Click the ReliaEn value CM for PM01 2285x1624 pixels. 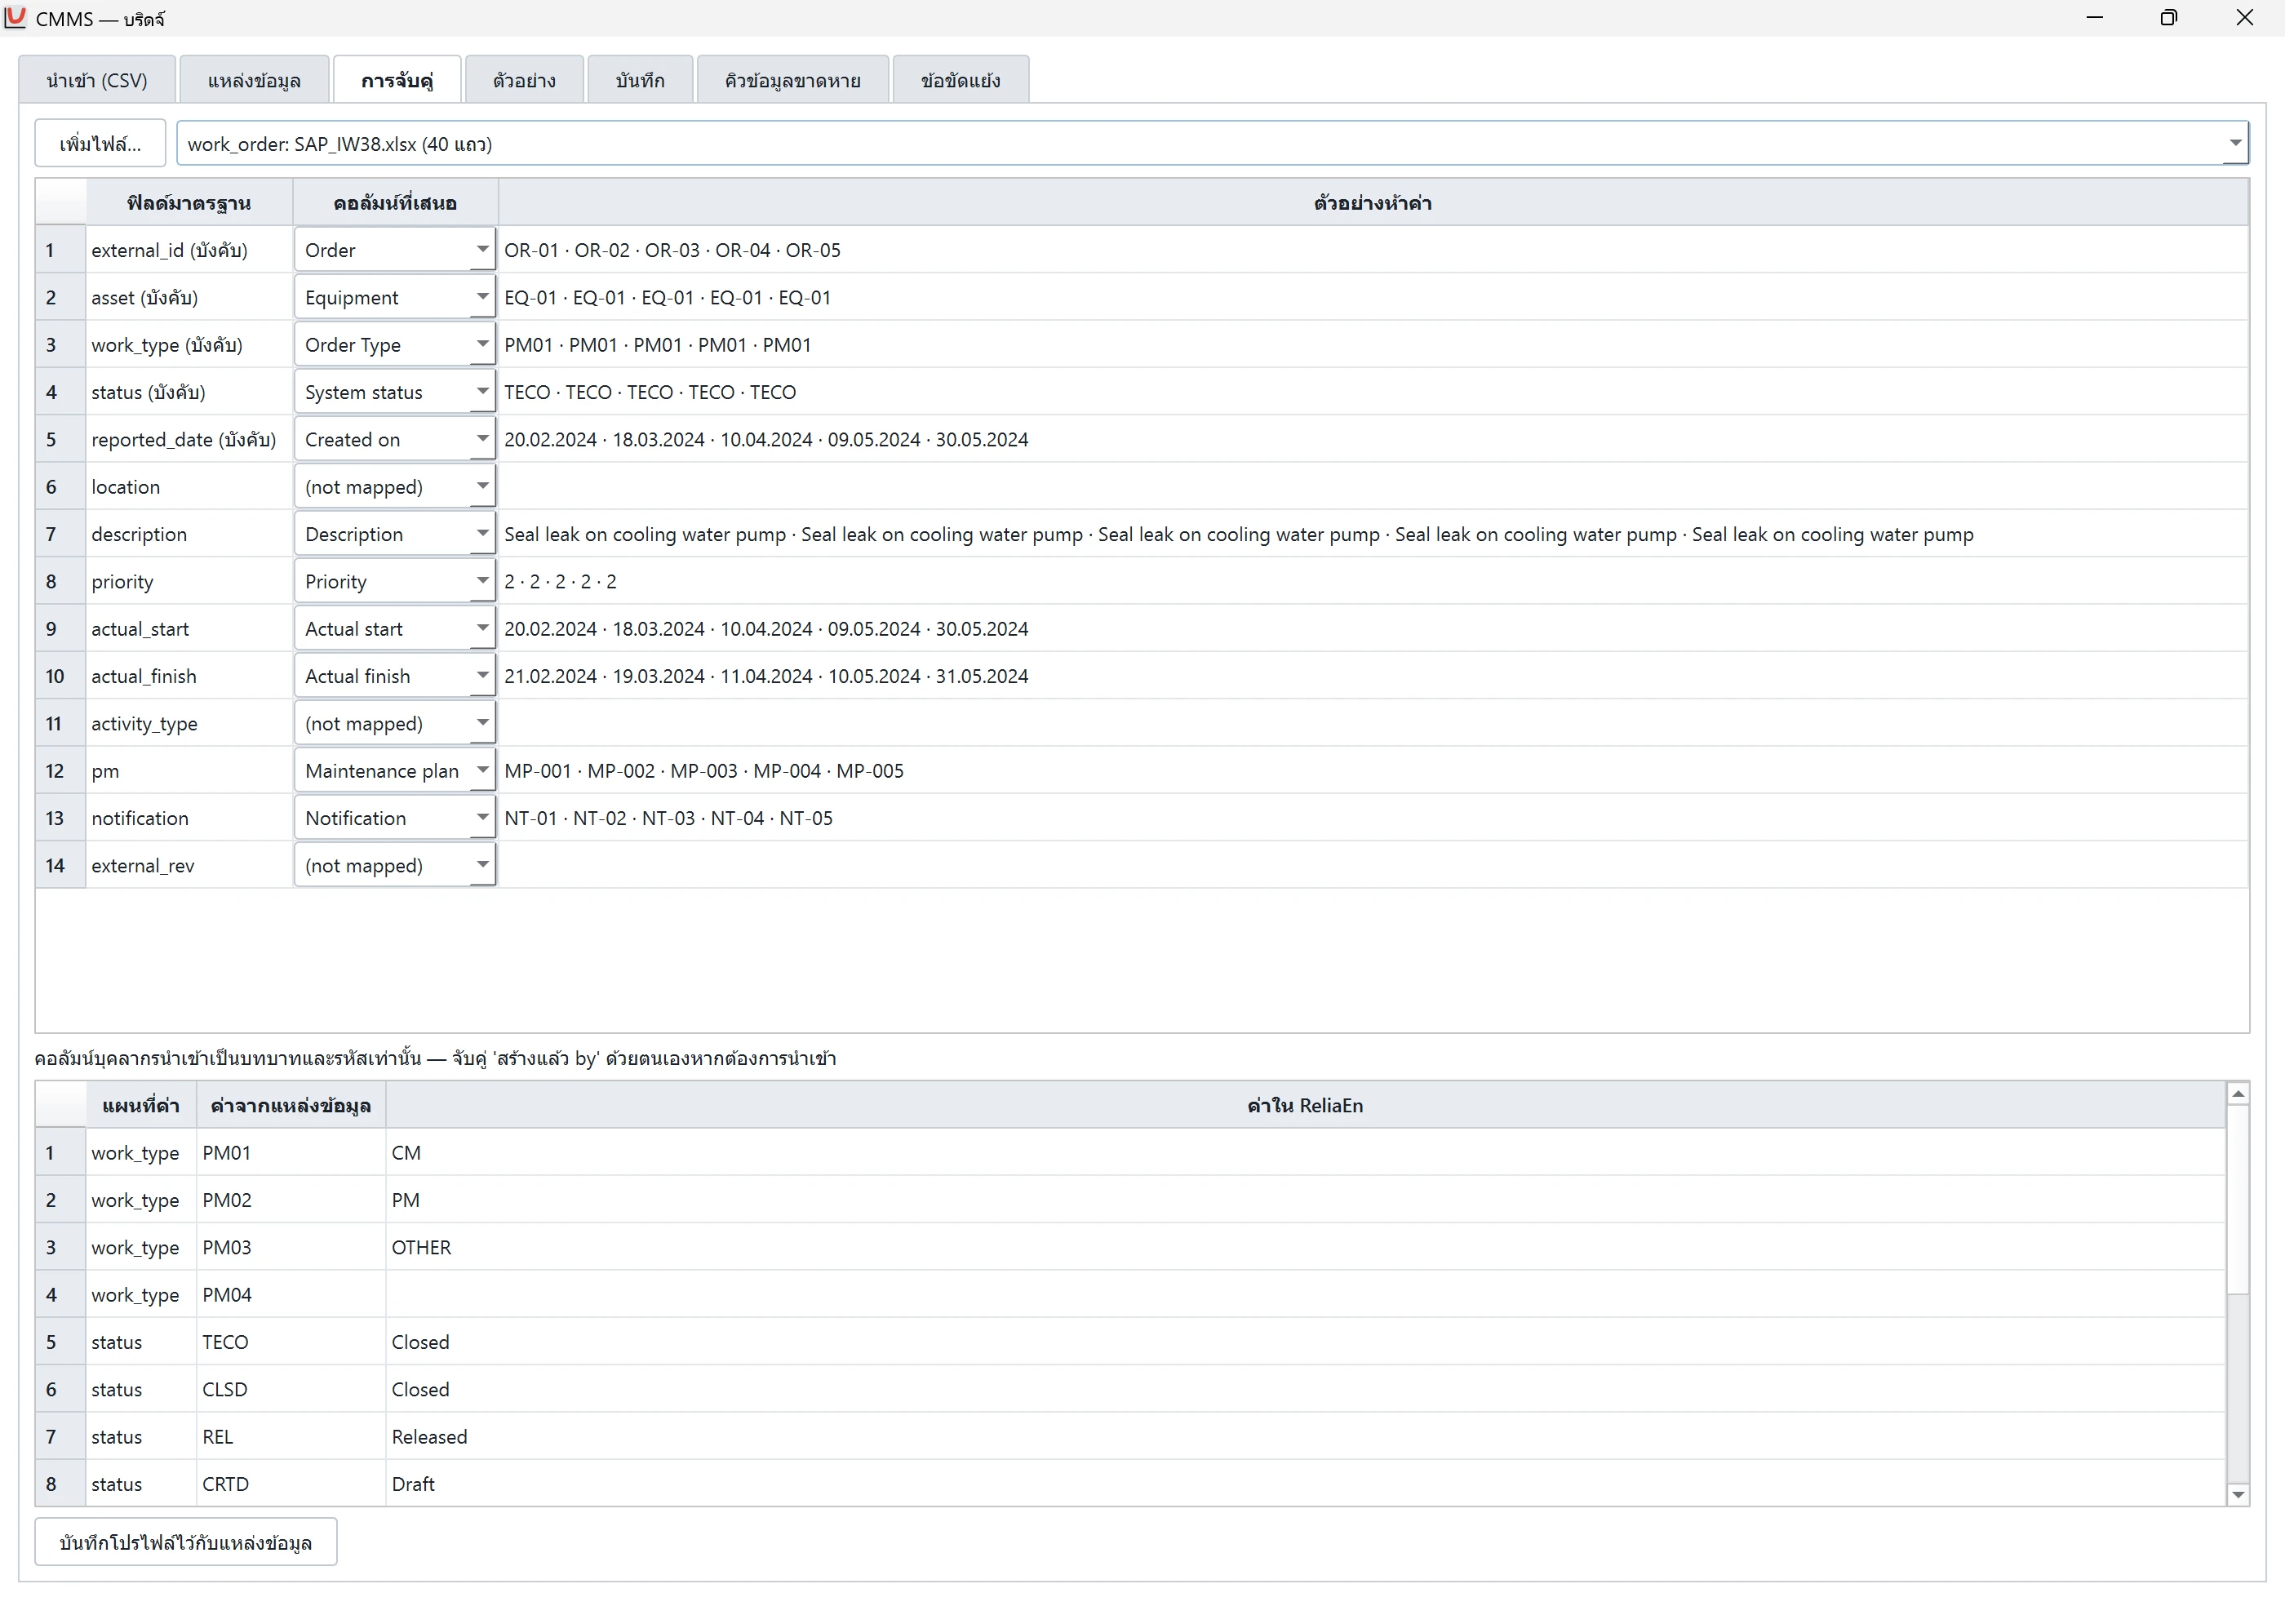click(x=1305, y=1152)
